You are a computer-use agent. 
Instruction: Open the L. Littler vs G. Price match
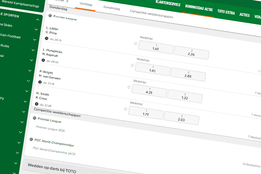(x=52, y=31)
